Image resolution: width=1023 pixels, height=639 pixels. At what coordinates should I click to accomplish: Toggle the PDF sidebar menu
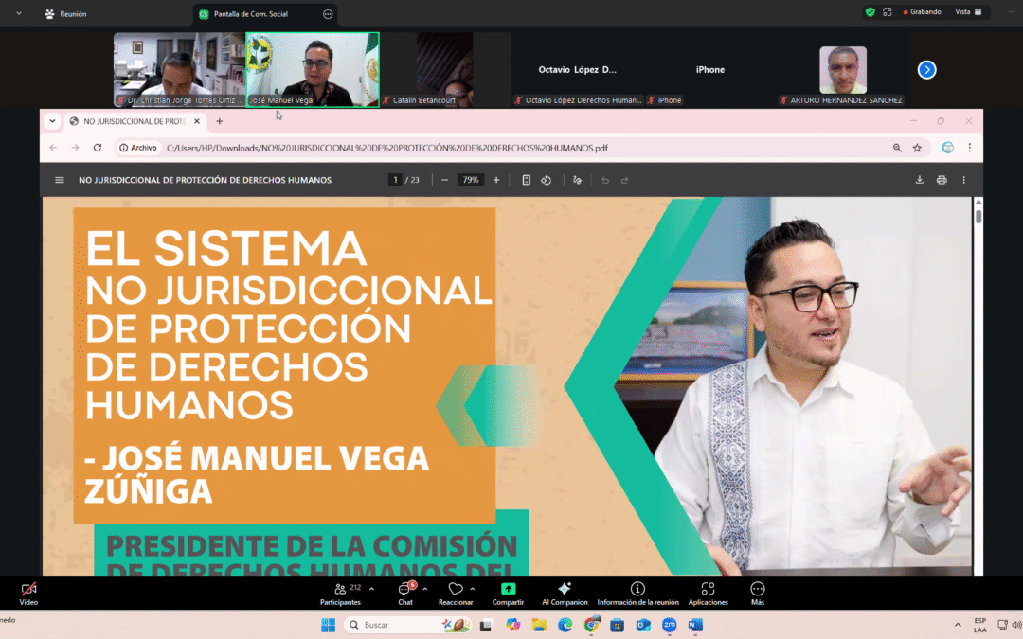(60, 180)
